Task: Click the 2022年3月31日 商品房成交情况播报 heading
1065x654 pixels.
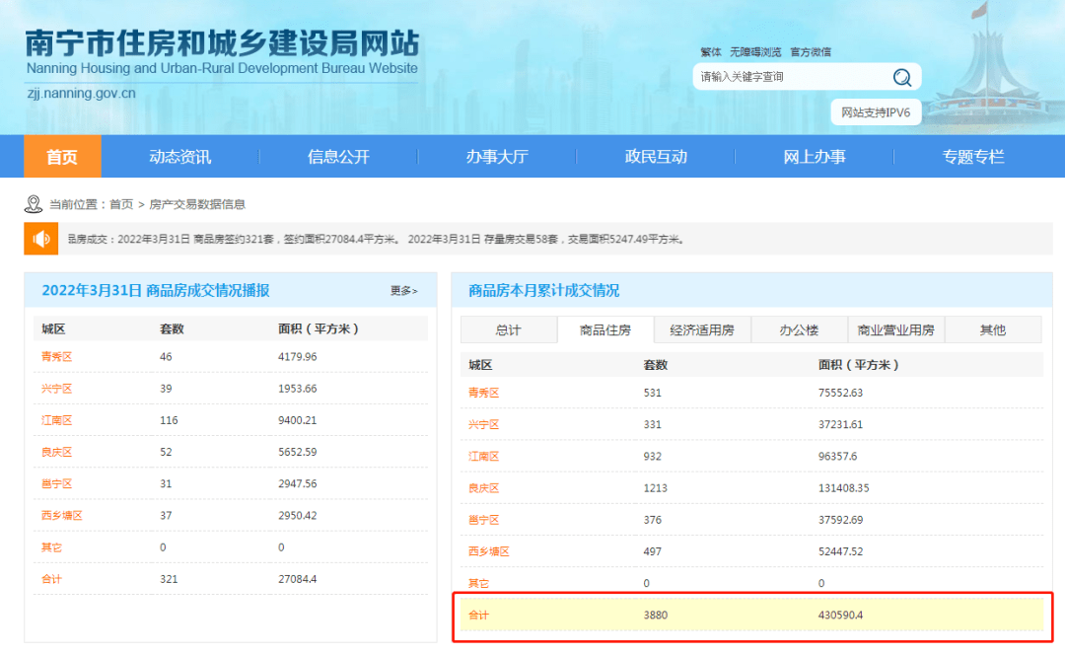Action: [156, 291]
